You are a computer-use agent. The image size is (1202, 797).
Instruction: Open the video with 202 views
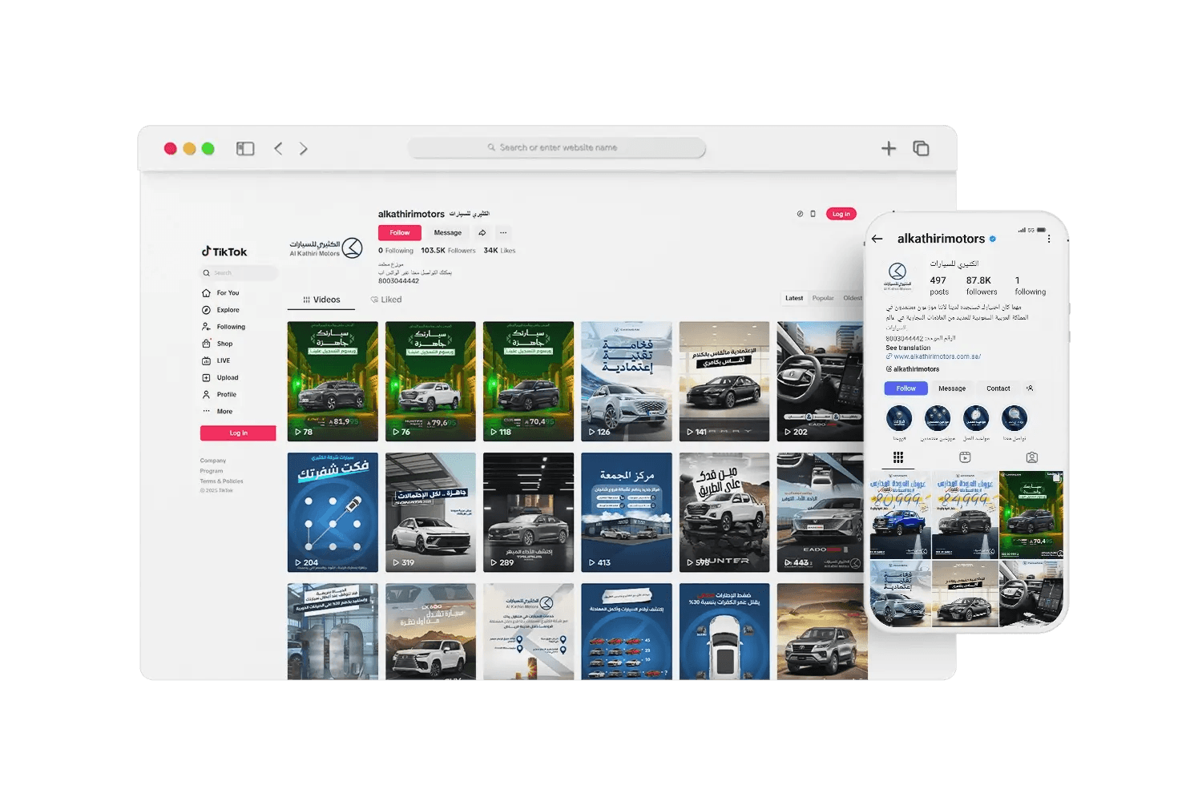821,381
